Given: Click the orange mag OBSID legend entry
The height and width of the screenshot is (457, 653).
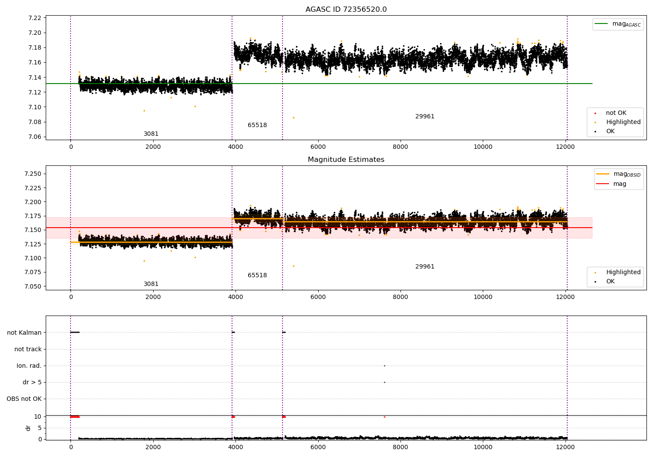Looking at the screenshot, I should pos(618,174).
